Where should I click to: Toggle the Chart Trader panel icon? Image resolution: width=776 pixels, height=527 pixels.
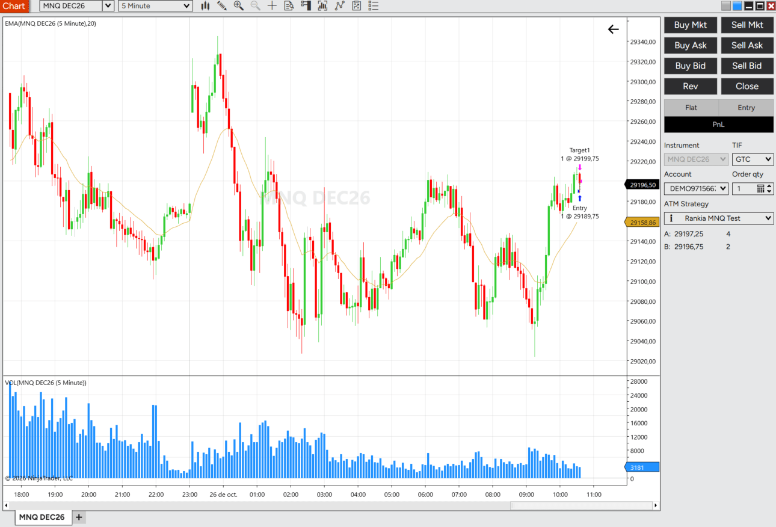[306, 6]
